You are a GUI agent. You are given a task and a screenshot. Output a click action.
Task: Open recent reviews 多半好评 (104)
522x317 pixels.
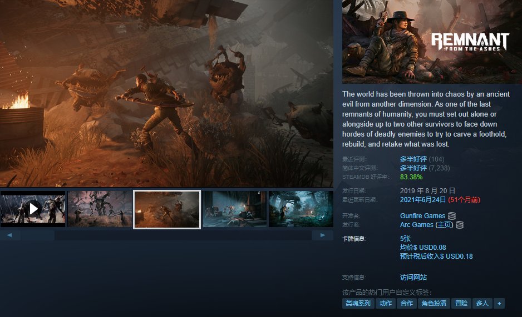coord(422,159)
